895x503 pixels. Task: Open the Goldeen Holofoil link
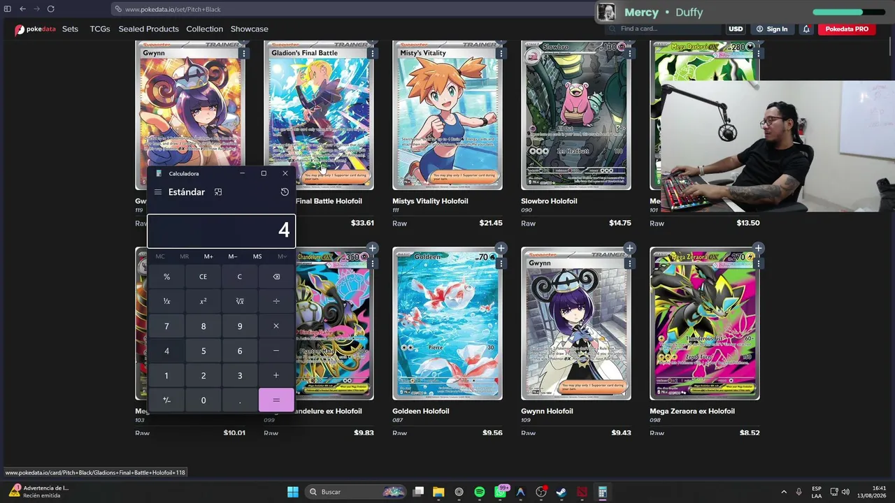pos(421,411)
